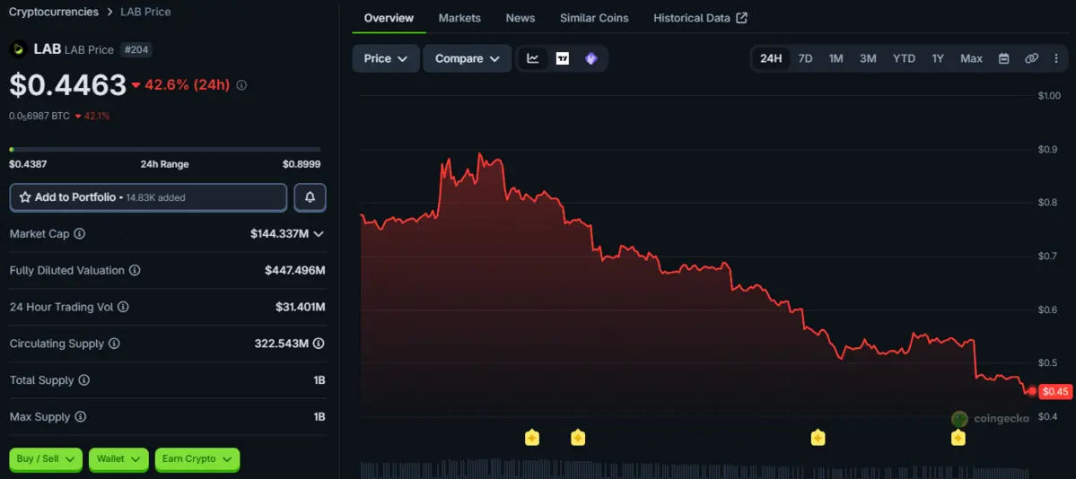Expand the Compare dropdown
The image size is (1076, 479).
pyautogui.click(x=468, y=58)
